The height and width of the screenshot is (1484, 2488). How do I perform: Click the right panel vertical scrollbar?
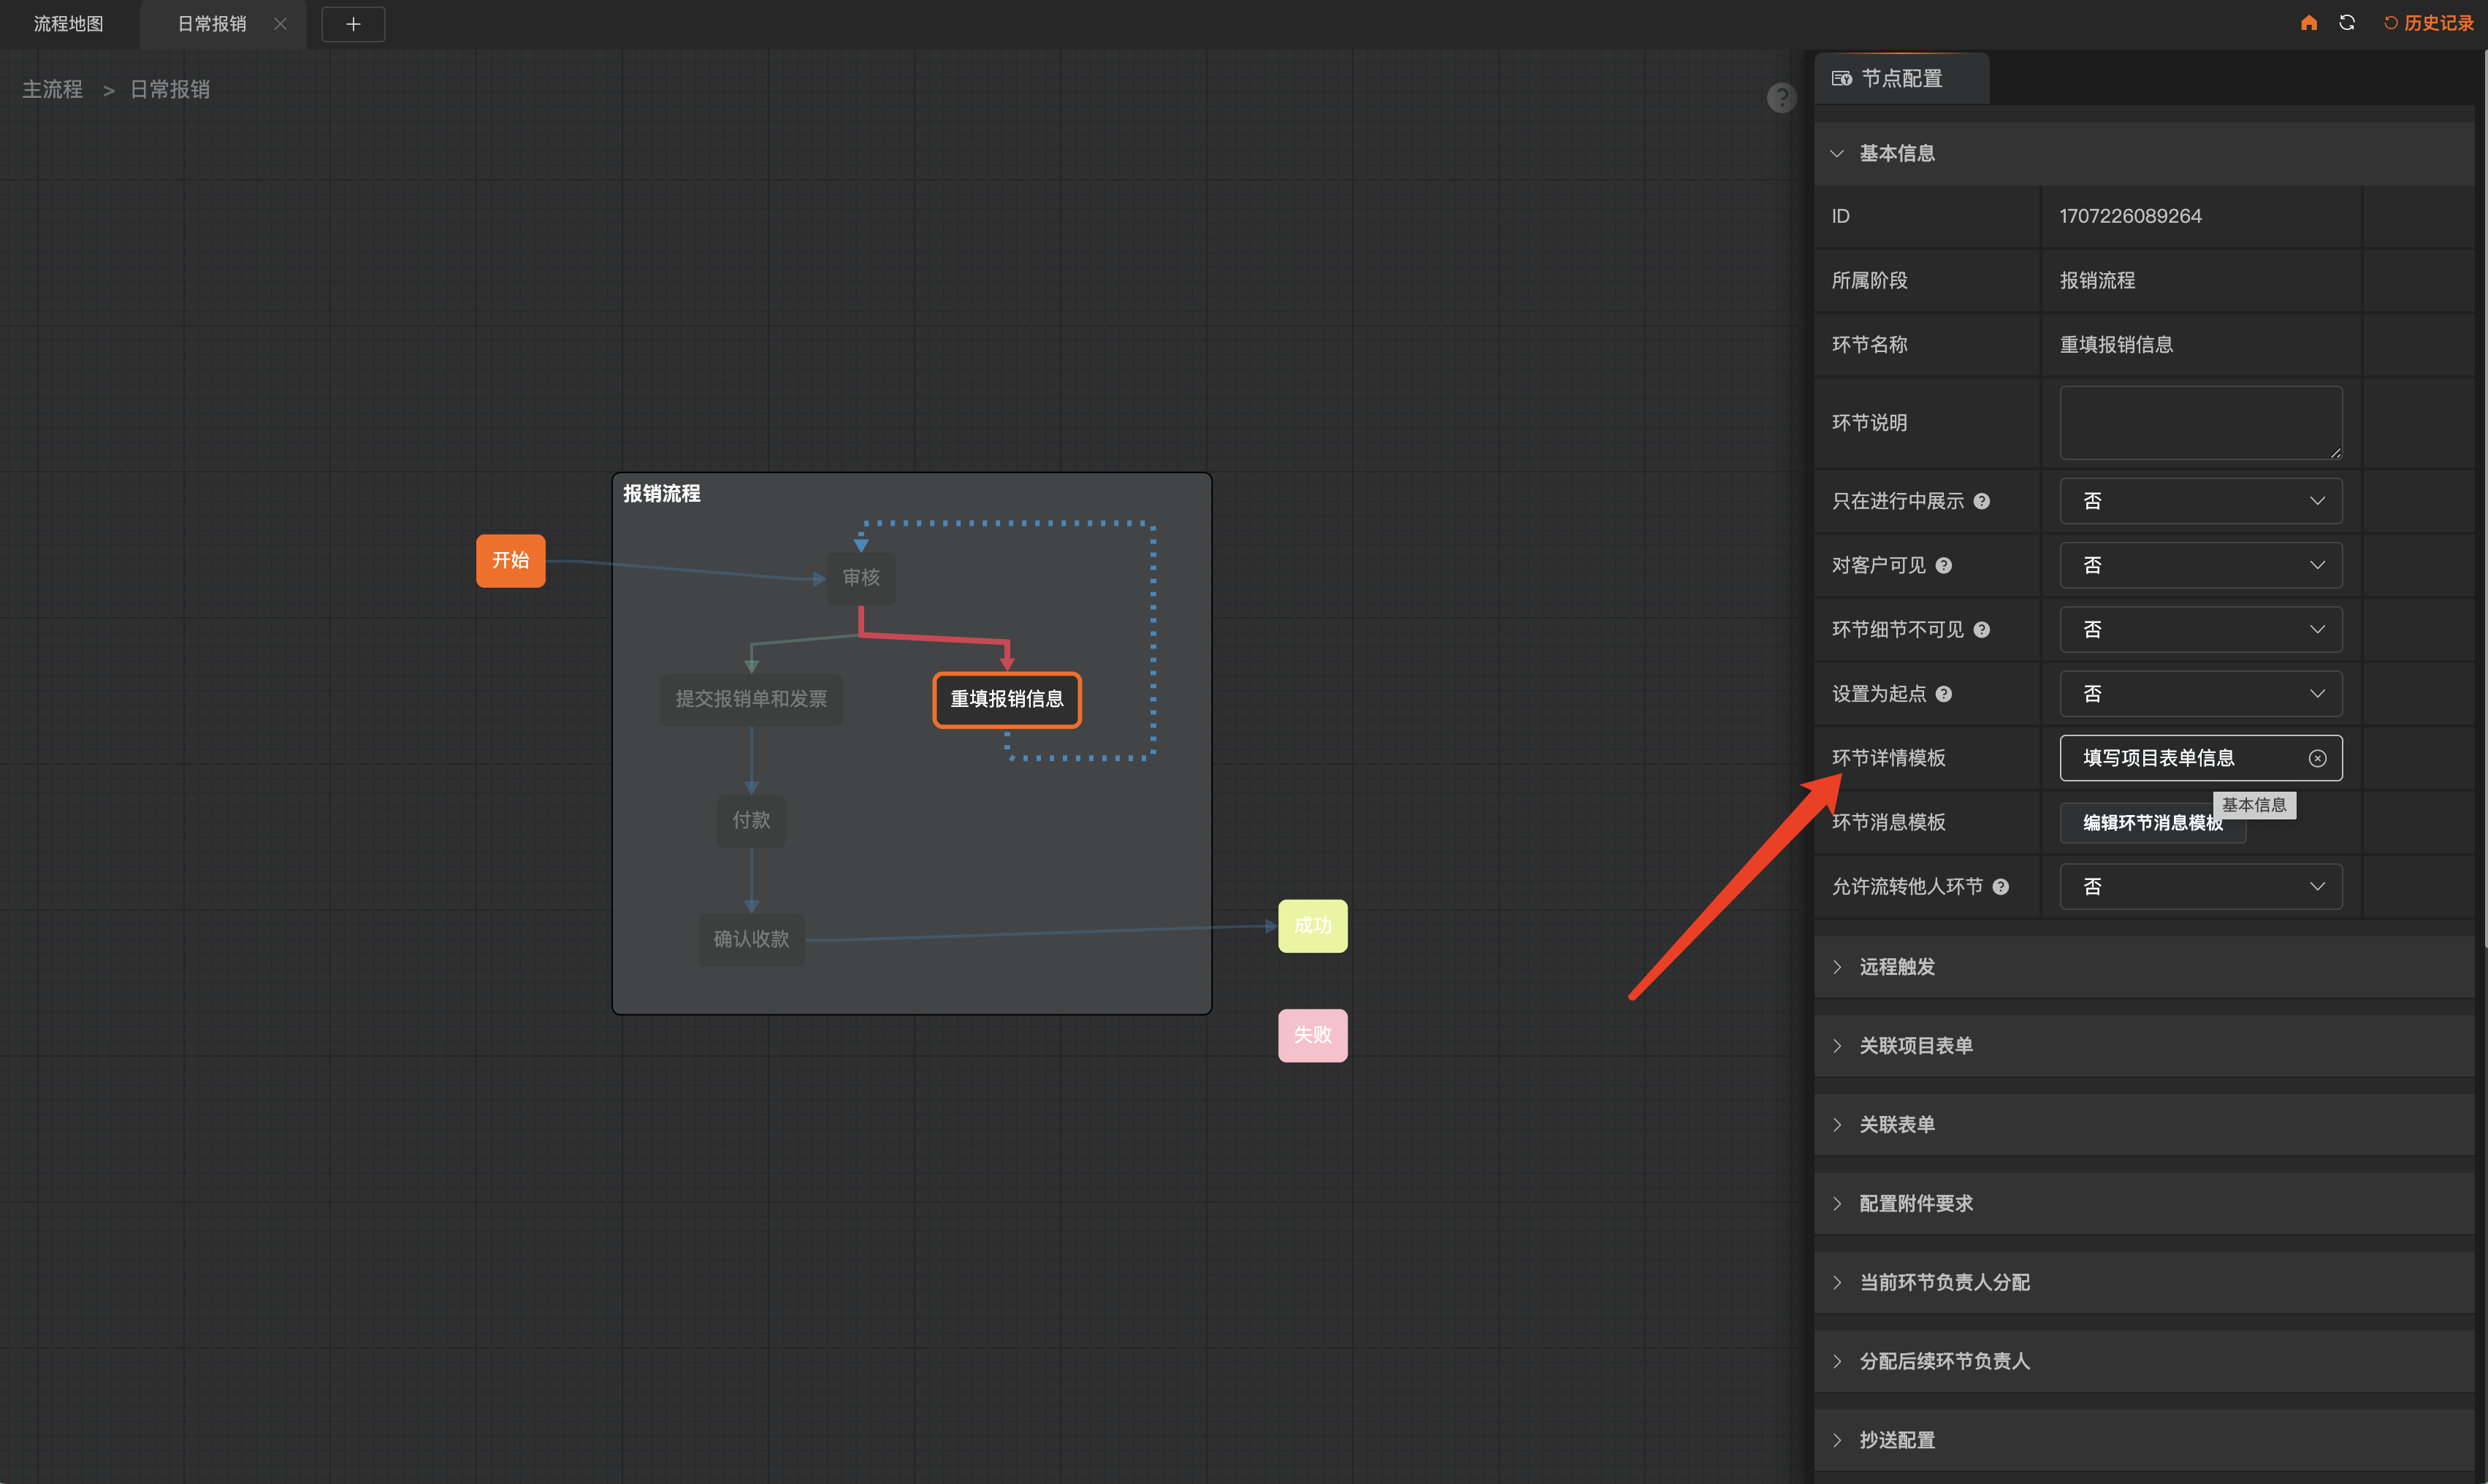tap(2484, 500)
